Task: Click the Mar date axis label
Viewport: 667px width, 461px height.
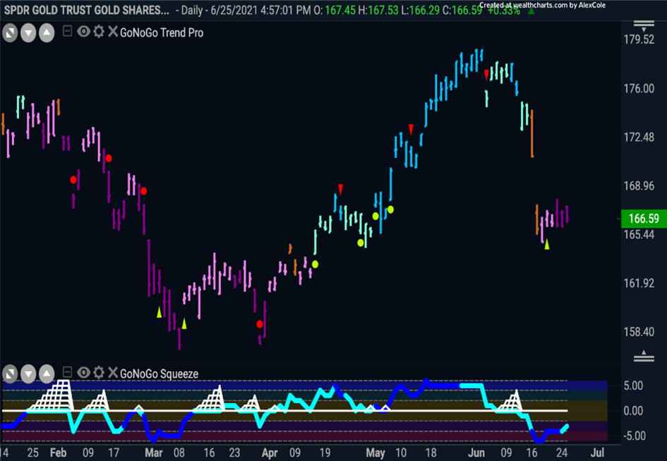Action: click(x=154, y=453)
